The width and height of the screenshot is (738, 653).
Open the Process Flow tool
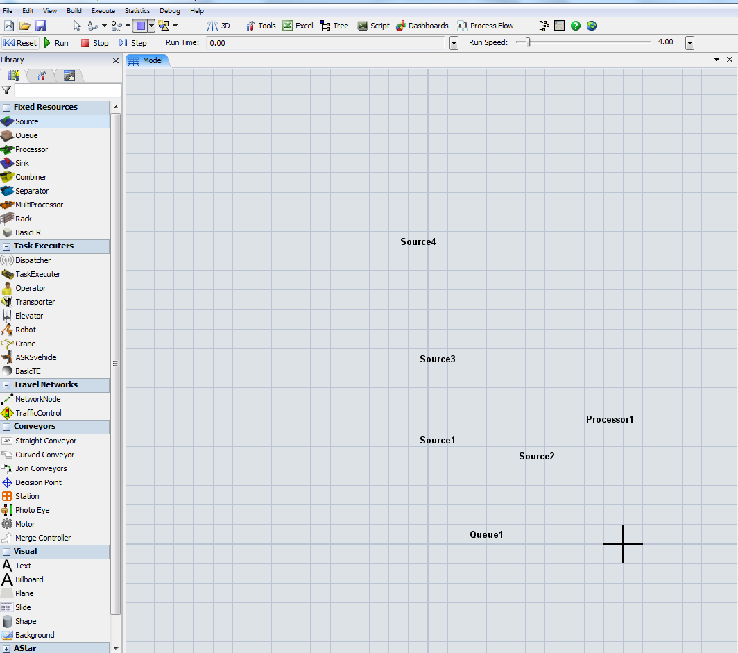click(485, 26)
